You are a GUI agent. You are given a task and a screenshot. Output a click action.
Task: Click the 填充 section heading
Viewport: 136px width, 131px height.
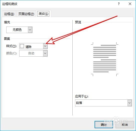coord(7,22)
